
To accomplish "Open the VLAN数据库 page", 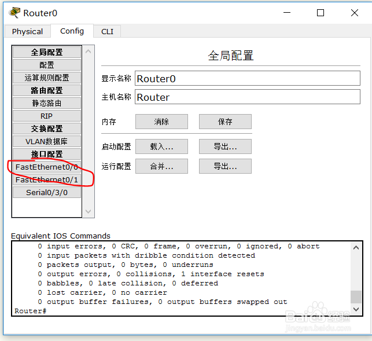I will tap(47, 141).
